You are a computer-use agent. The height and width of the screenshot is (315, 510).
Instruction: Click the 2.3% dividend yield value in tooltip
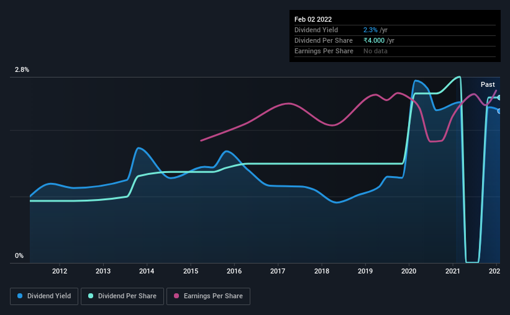pos(370,30)
